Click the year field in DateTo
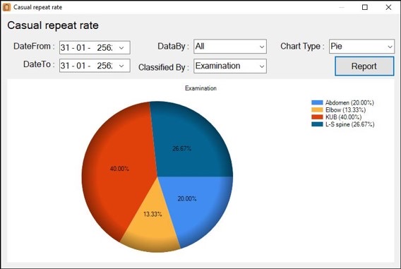The width and height of the screenshot is (401, 269). (x=104, y=66)
